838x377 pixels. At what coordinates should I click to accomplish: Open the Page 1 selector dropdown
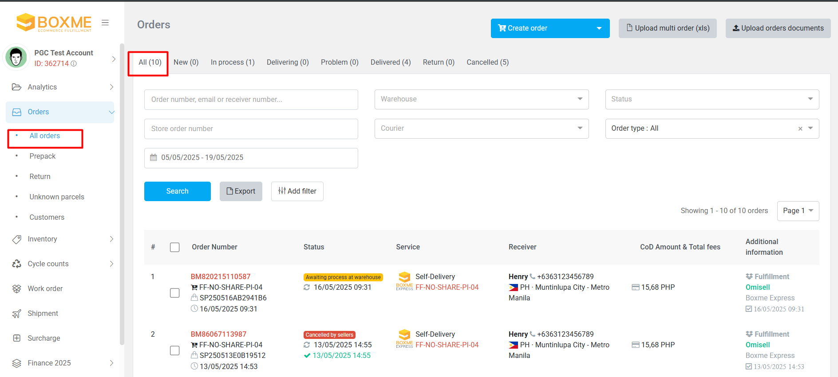point(798,211)
